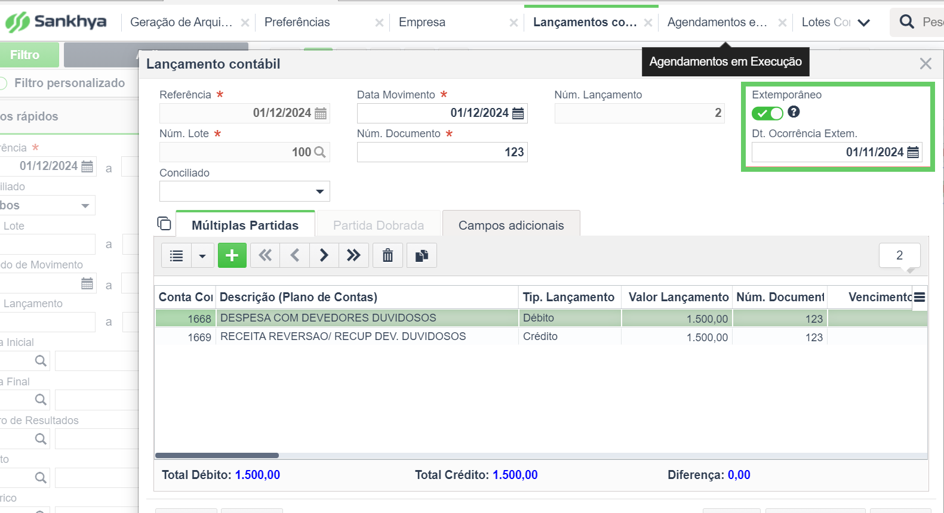944x513 pixels.
Task: Click the horizontal scrollbar under the grid
Action: pyautogui.click(x=217, y=455)
